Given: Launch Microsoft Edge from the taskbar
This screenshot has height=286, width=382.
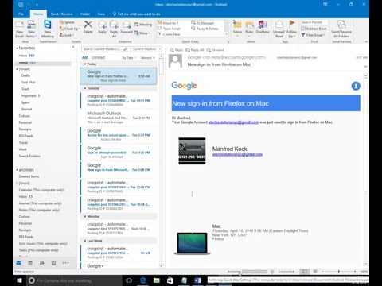Looking at the screenshot, I should pyautogui.click(x=143, y=280).
